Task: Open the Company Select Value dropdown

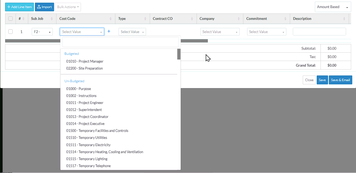Action: (x=220, y=32)
